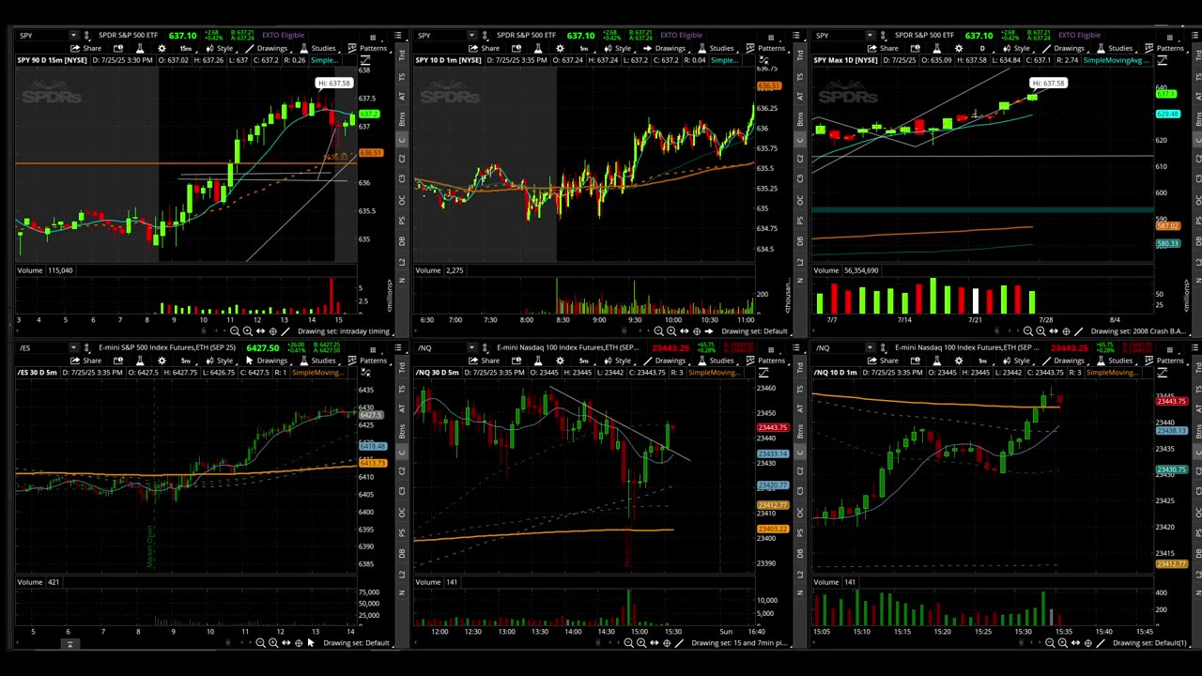Zoom out on the SPY 15m chart
Screen dimensions: 1202x676
(x=235, y=331)
